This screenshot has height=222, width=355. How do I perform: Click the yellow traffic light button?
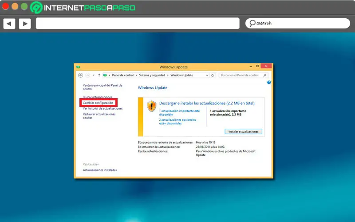[15, 6]
